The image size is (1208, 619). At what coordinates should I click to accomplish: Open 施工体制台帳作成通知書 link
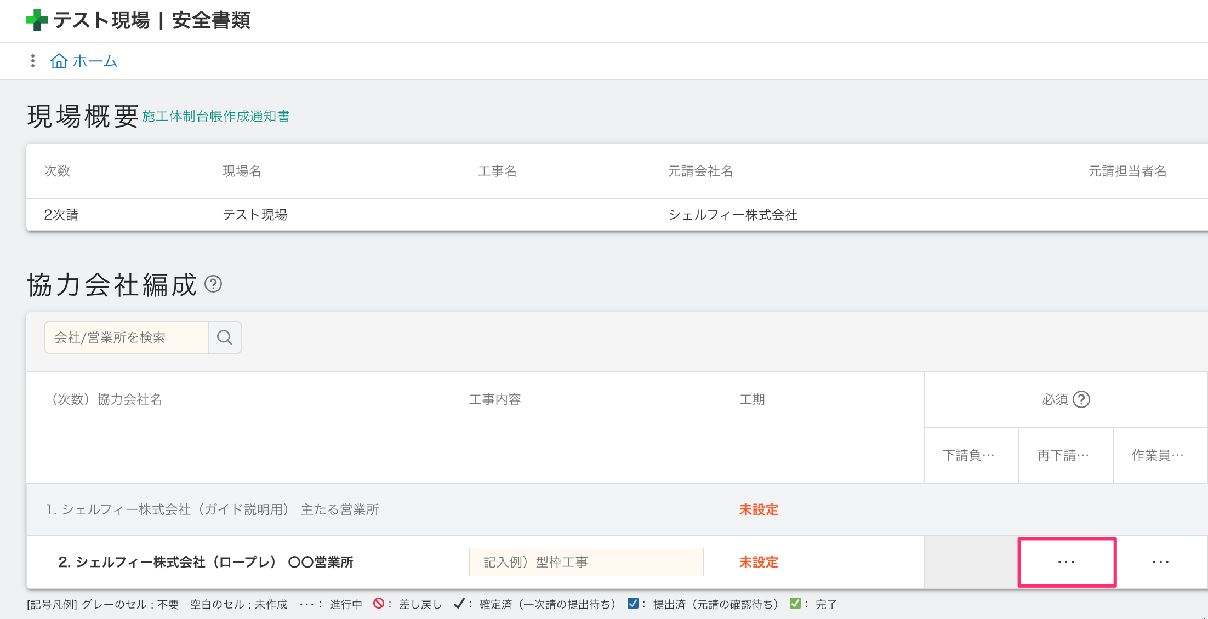pyautogui.click(x=216, y=116)
